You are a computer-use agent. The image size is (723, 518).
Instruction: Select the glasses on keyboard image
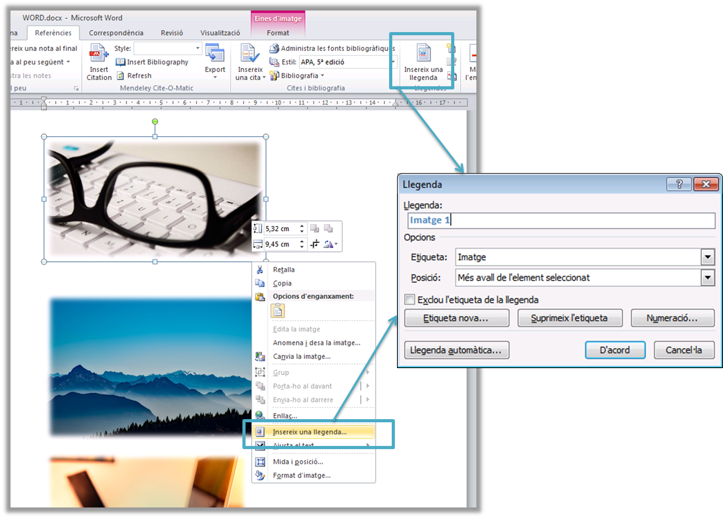[155, 199]
